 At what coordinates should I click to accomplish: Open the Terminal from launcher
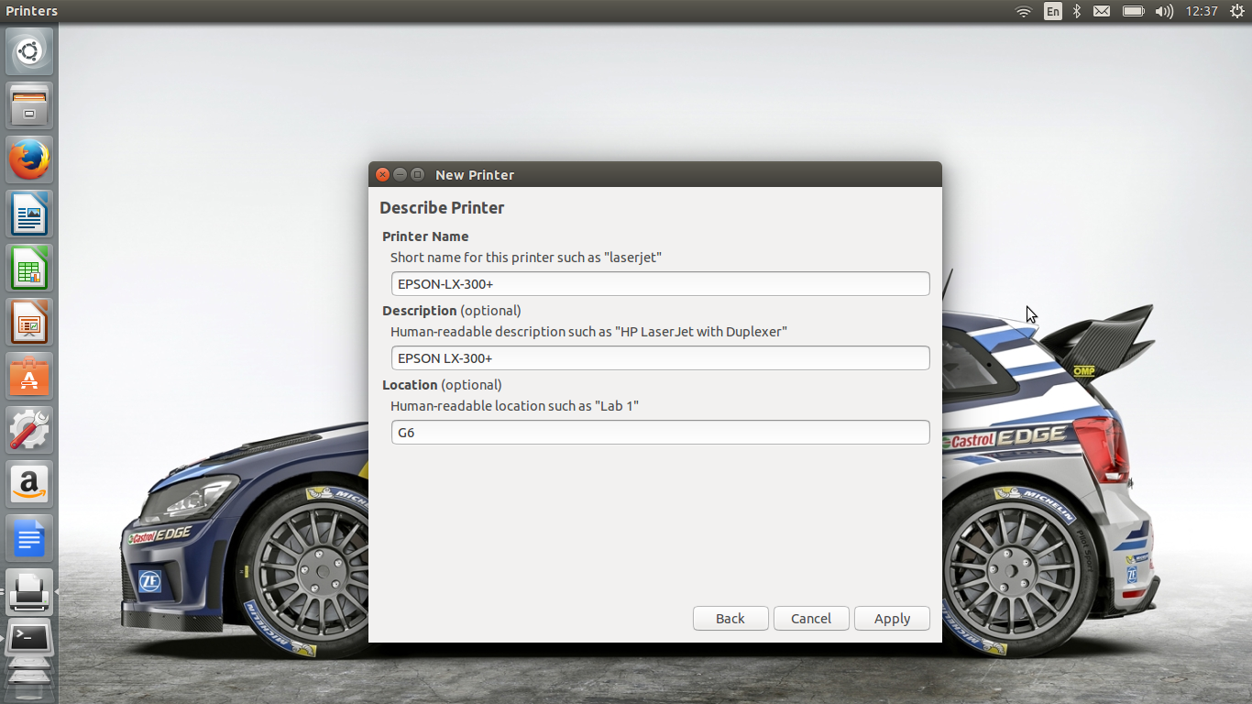click(29, 638)
